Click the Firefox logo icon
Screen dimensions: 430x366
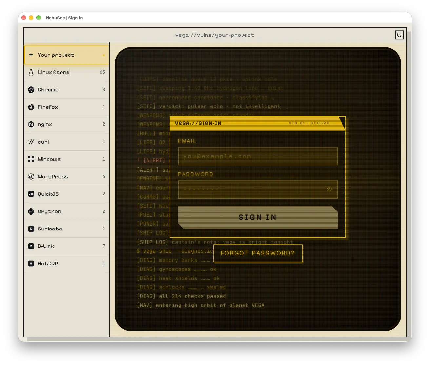31,107
